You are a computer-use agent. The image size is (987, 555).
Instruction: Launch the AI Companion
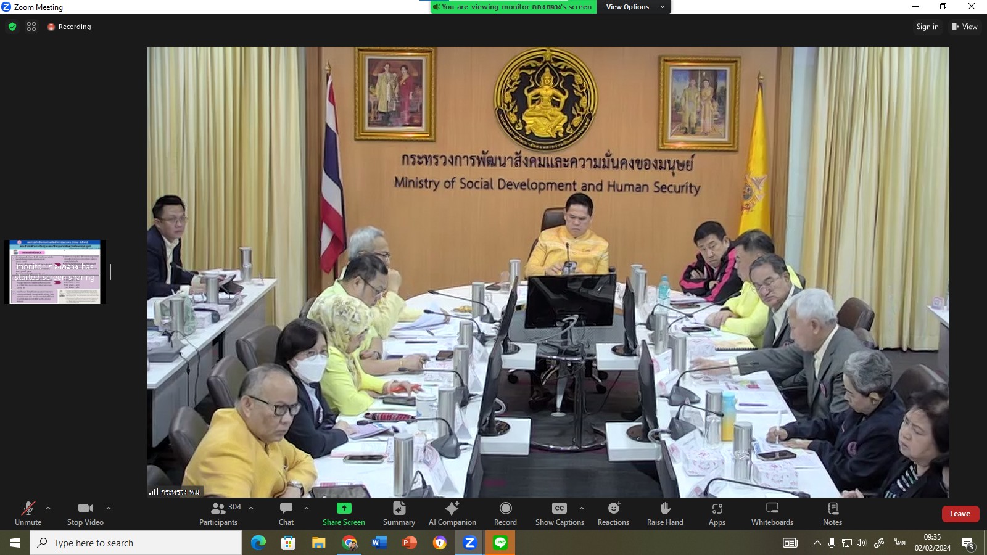click(452, 514)
